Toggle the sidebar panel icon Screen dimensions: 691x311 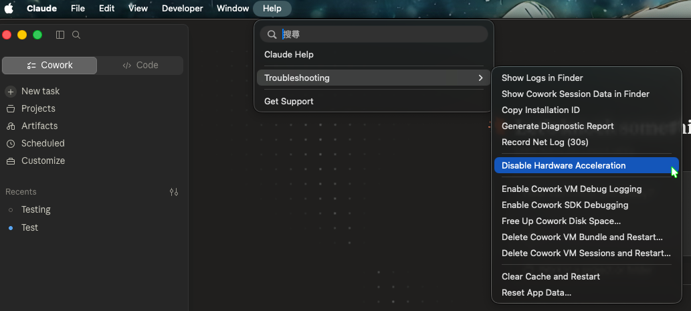click(60, 35)
